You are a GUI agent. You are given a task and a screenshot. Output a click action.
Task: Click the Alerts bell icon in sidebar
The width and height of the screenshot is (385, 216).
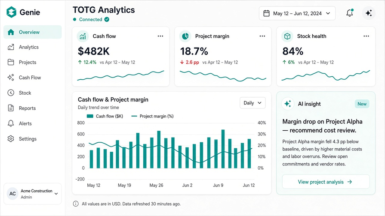tap(11, 123)
